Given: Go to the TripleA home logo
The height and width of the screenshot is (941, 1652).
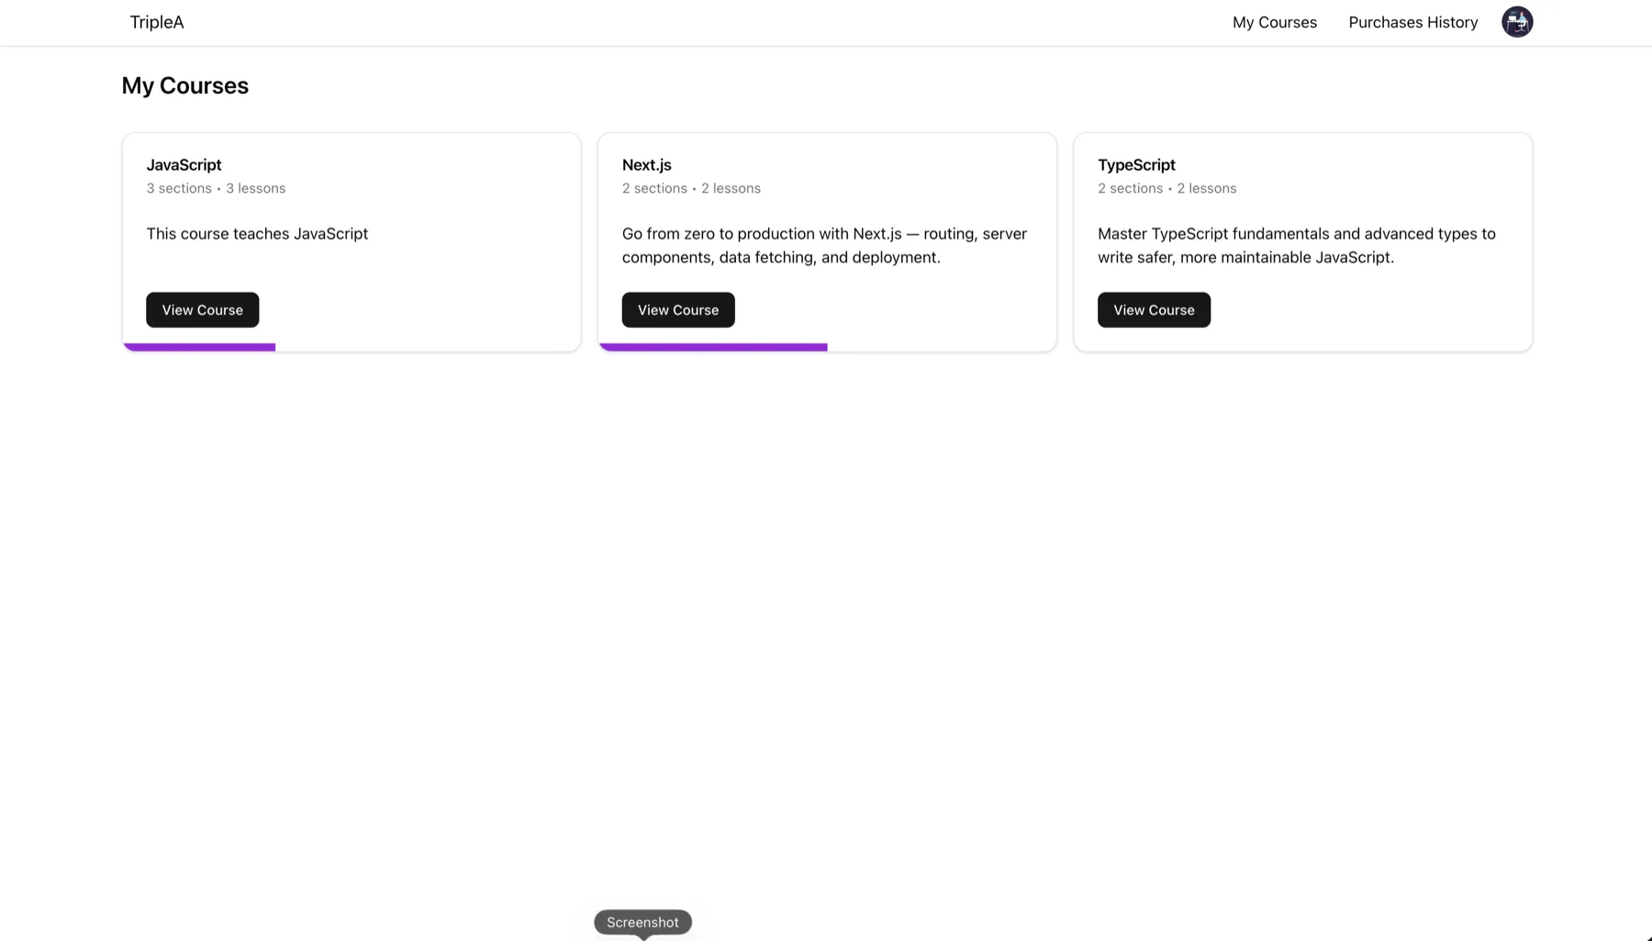Looking at the screenshot, I should click(157, 22).
